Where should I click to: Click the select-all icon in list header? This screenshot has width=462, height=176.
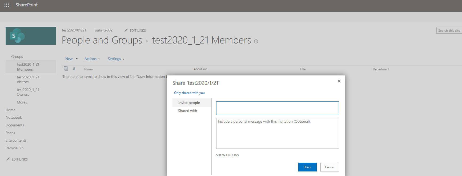click(x=66, y=69)
